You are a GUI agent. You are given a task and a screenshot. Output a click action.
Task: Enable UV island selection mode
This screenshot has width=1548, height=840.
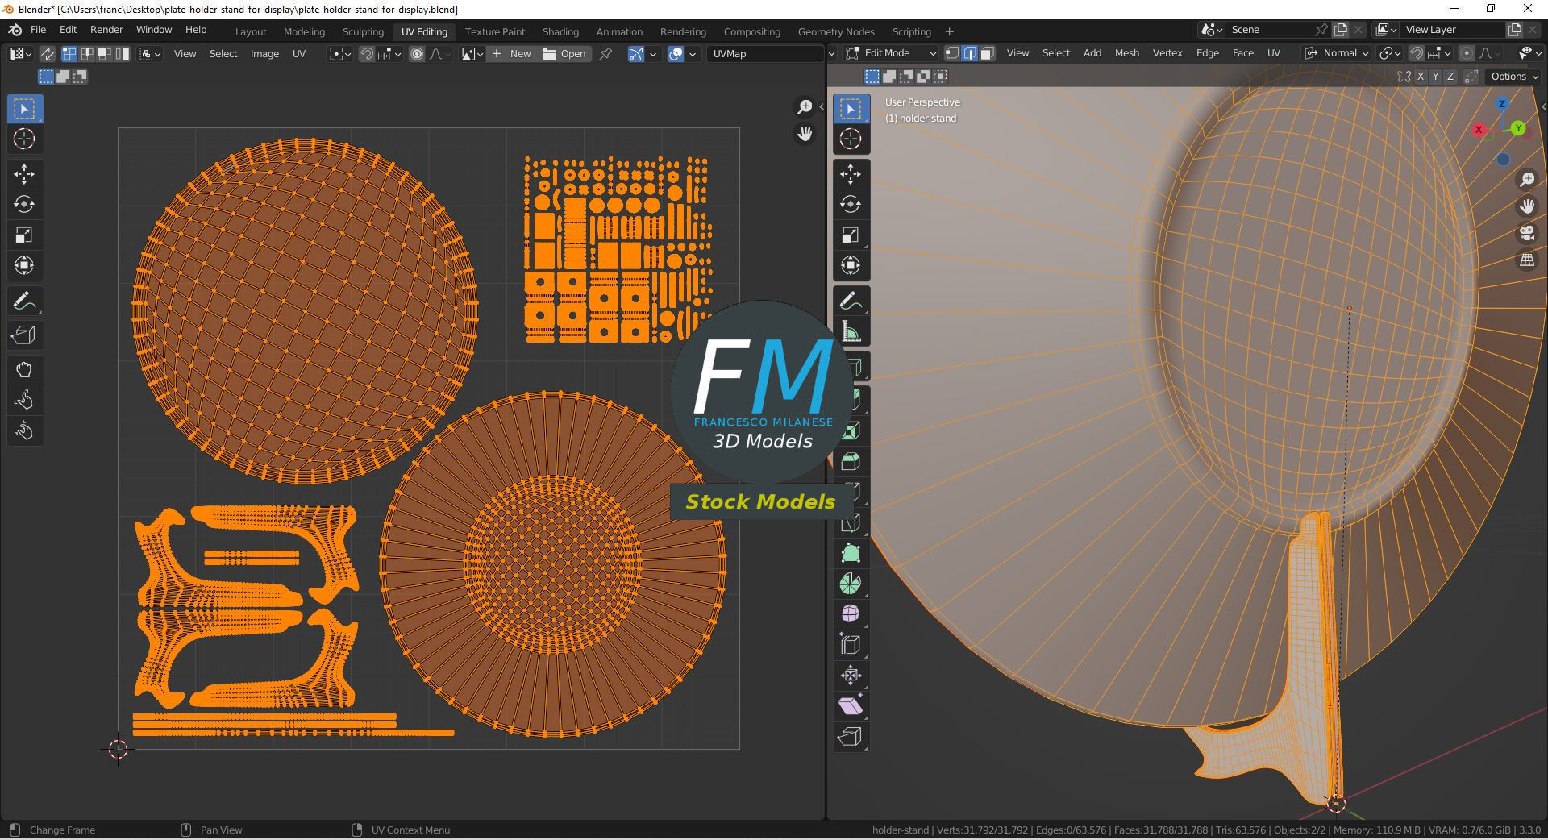coord(122,54)
